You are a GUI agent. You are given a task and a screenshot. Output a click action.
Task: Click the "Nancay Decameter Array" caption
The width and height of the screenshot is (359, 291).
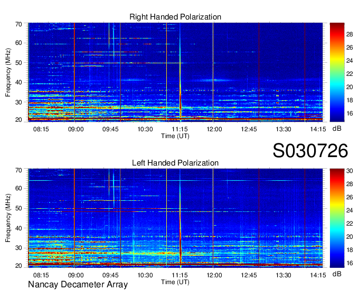click(x=78, y=285)
